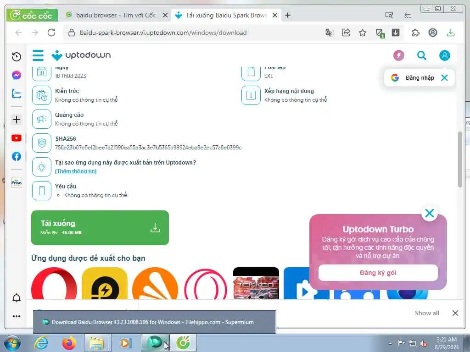Open Windows Media Player from taskbar

(x=125, y=343)
